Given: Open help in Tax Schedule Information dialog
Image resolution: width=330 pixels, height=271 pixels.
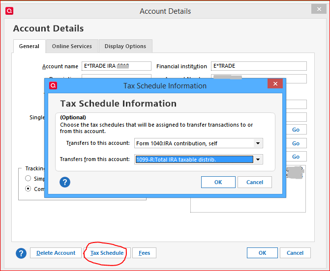Looking at the screenshot, I should [x=65, y=182].
